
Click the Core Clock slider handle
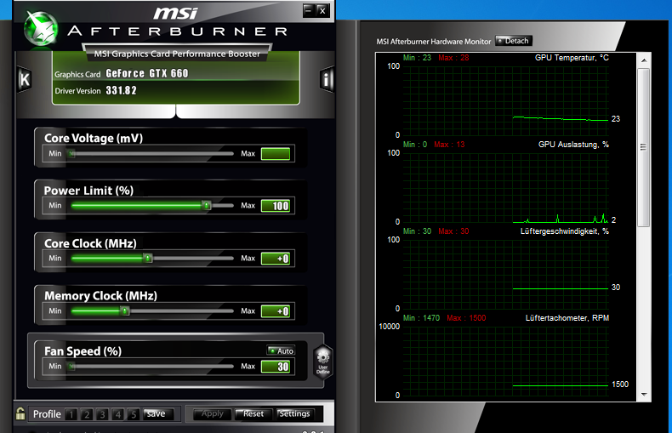pyautogui.click(x=148, y=258)
